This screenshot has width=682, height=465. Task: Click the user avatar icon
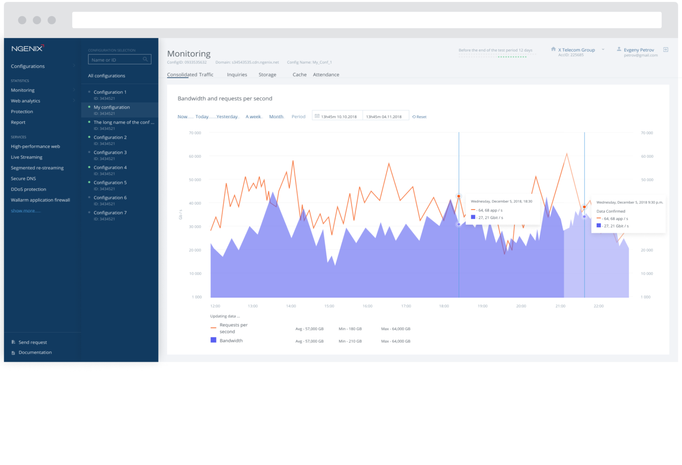point(619,49)
